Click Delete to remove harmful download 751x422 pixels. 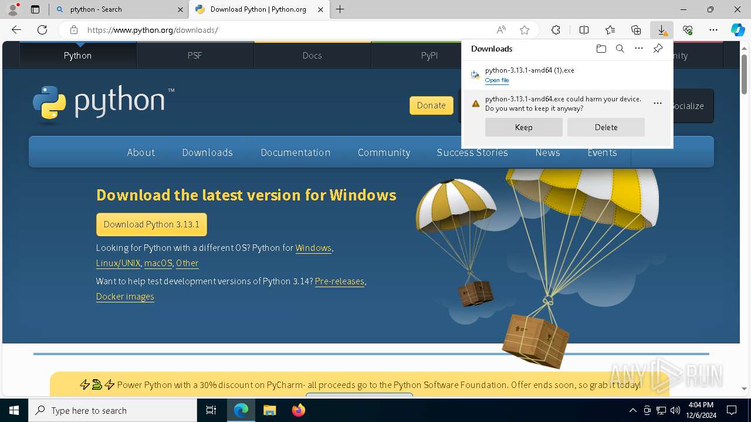coord(606,127)
